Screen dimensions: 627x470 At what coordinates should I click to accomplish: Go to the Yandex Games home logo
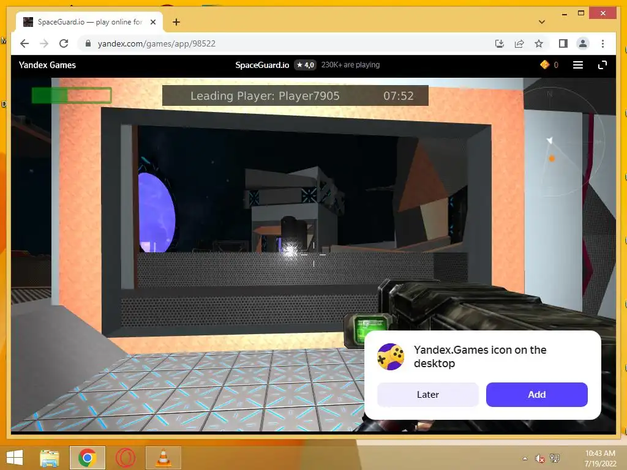tap(47, 65)
